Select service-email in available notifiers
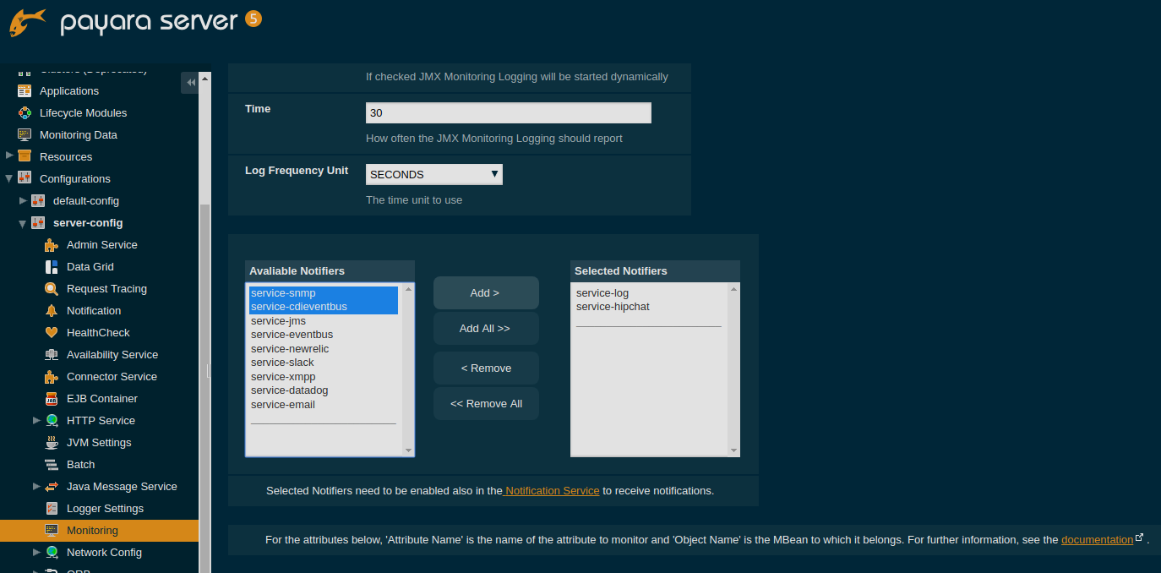The width and height of the screenshot is (1161, 573). 323,405
